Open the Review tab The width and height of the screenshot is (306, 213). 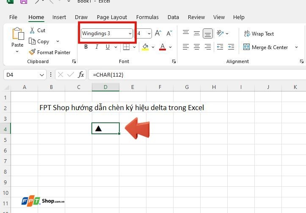[x=196, y=17]
